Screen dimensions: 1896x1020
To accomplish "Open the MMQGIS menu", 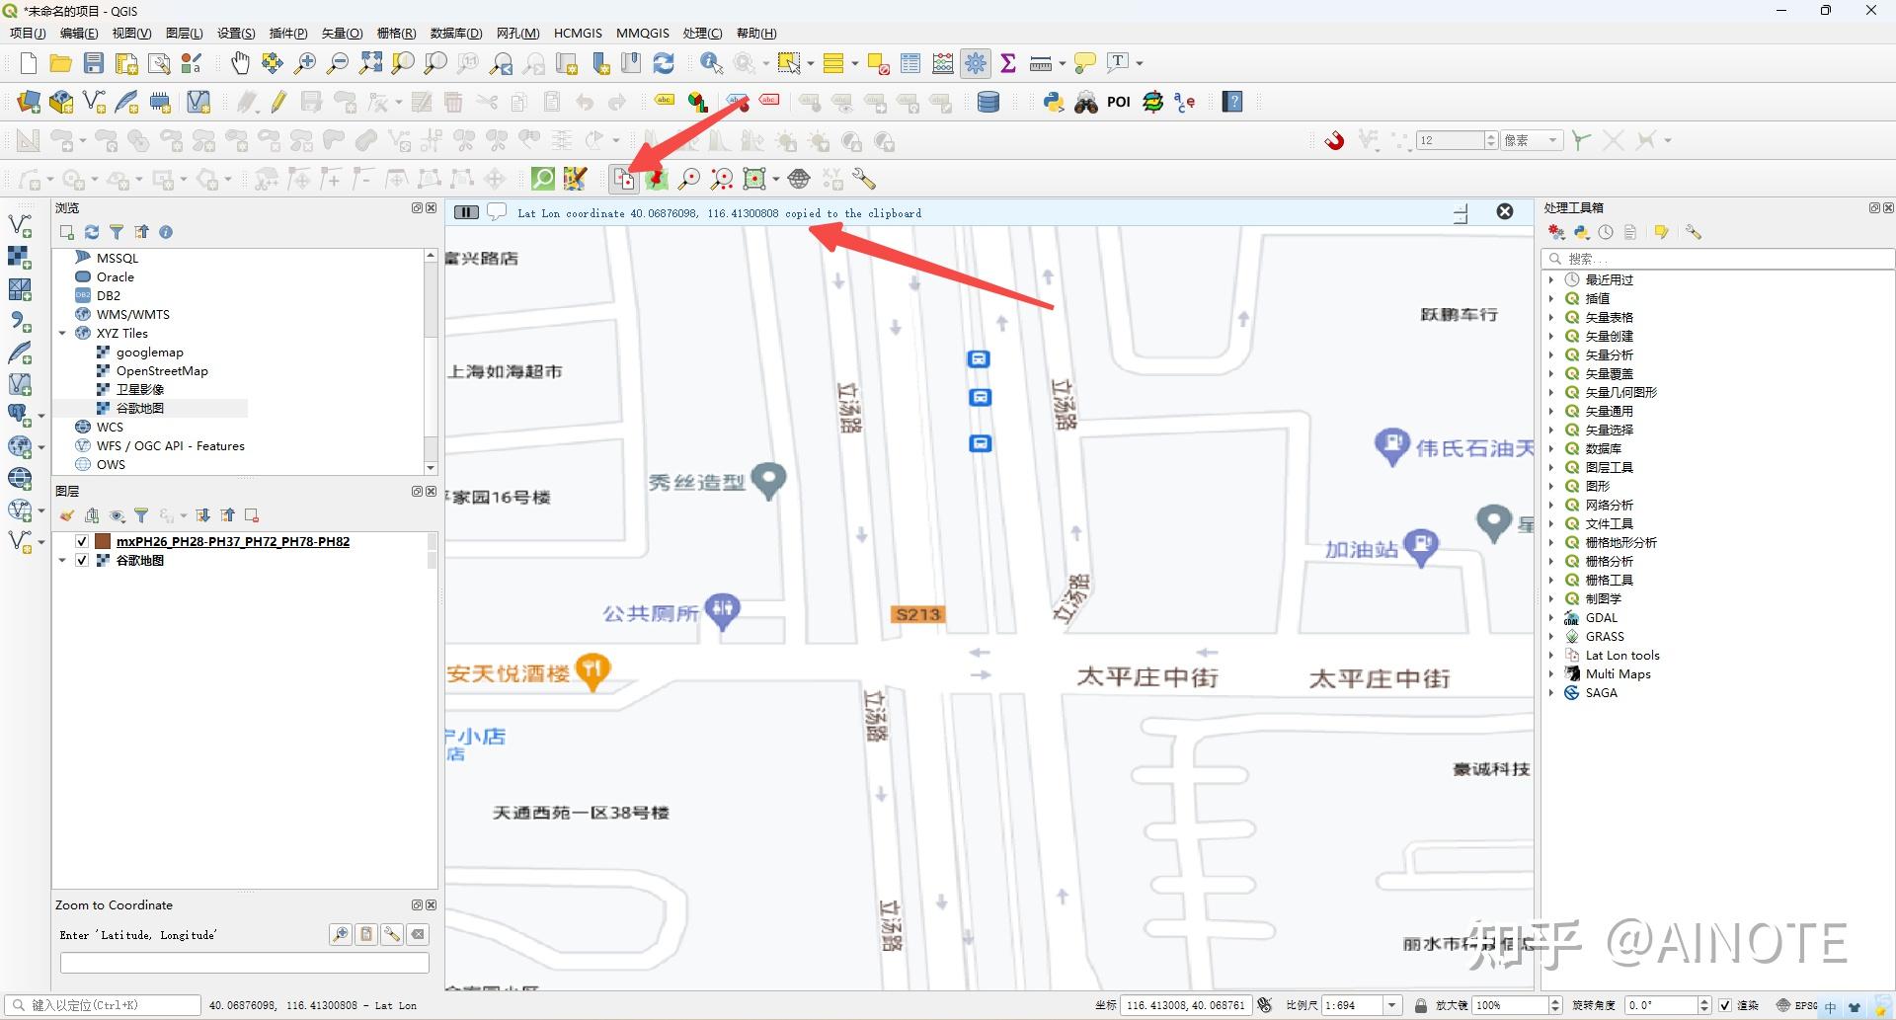I will point(643,33).
